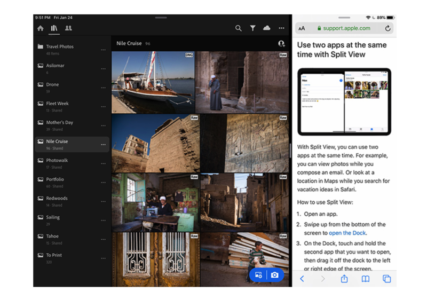Open Safari bookmarks book icon

(366, 279)
